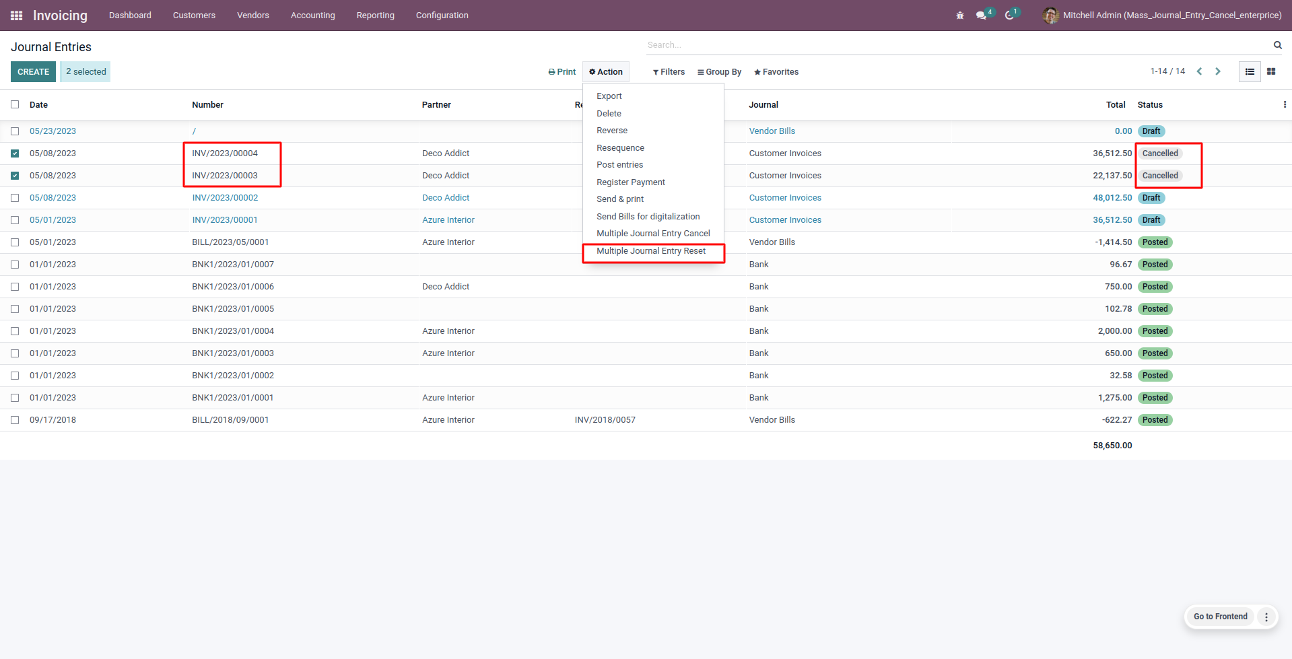Click the Draft status on INV/2023/00001
This screenshot has height=659, width=1292.
[x=1151, y=220]
